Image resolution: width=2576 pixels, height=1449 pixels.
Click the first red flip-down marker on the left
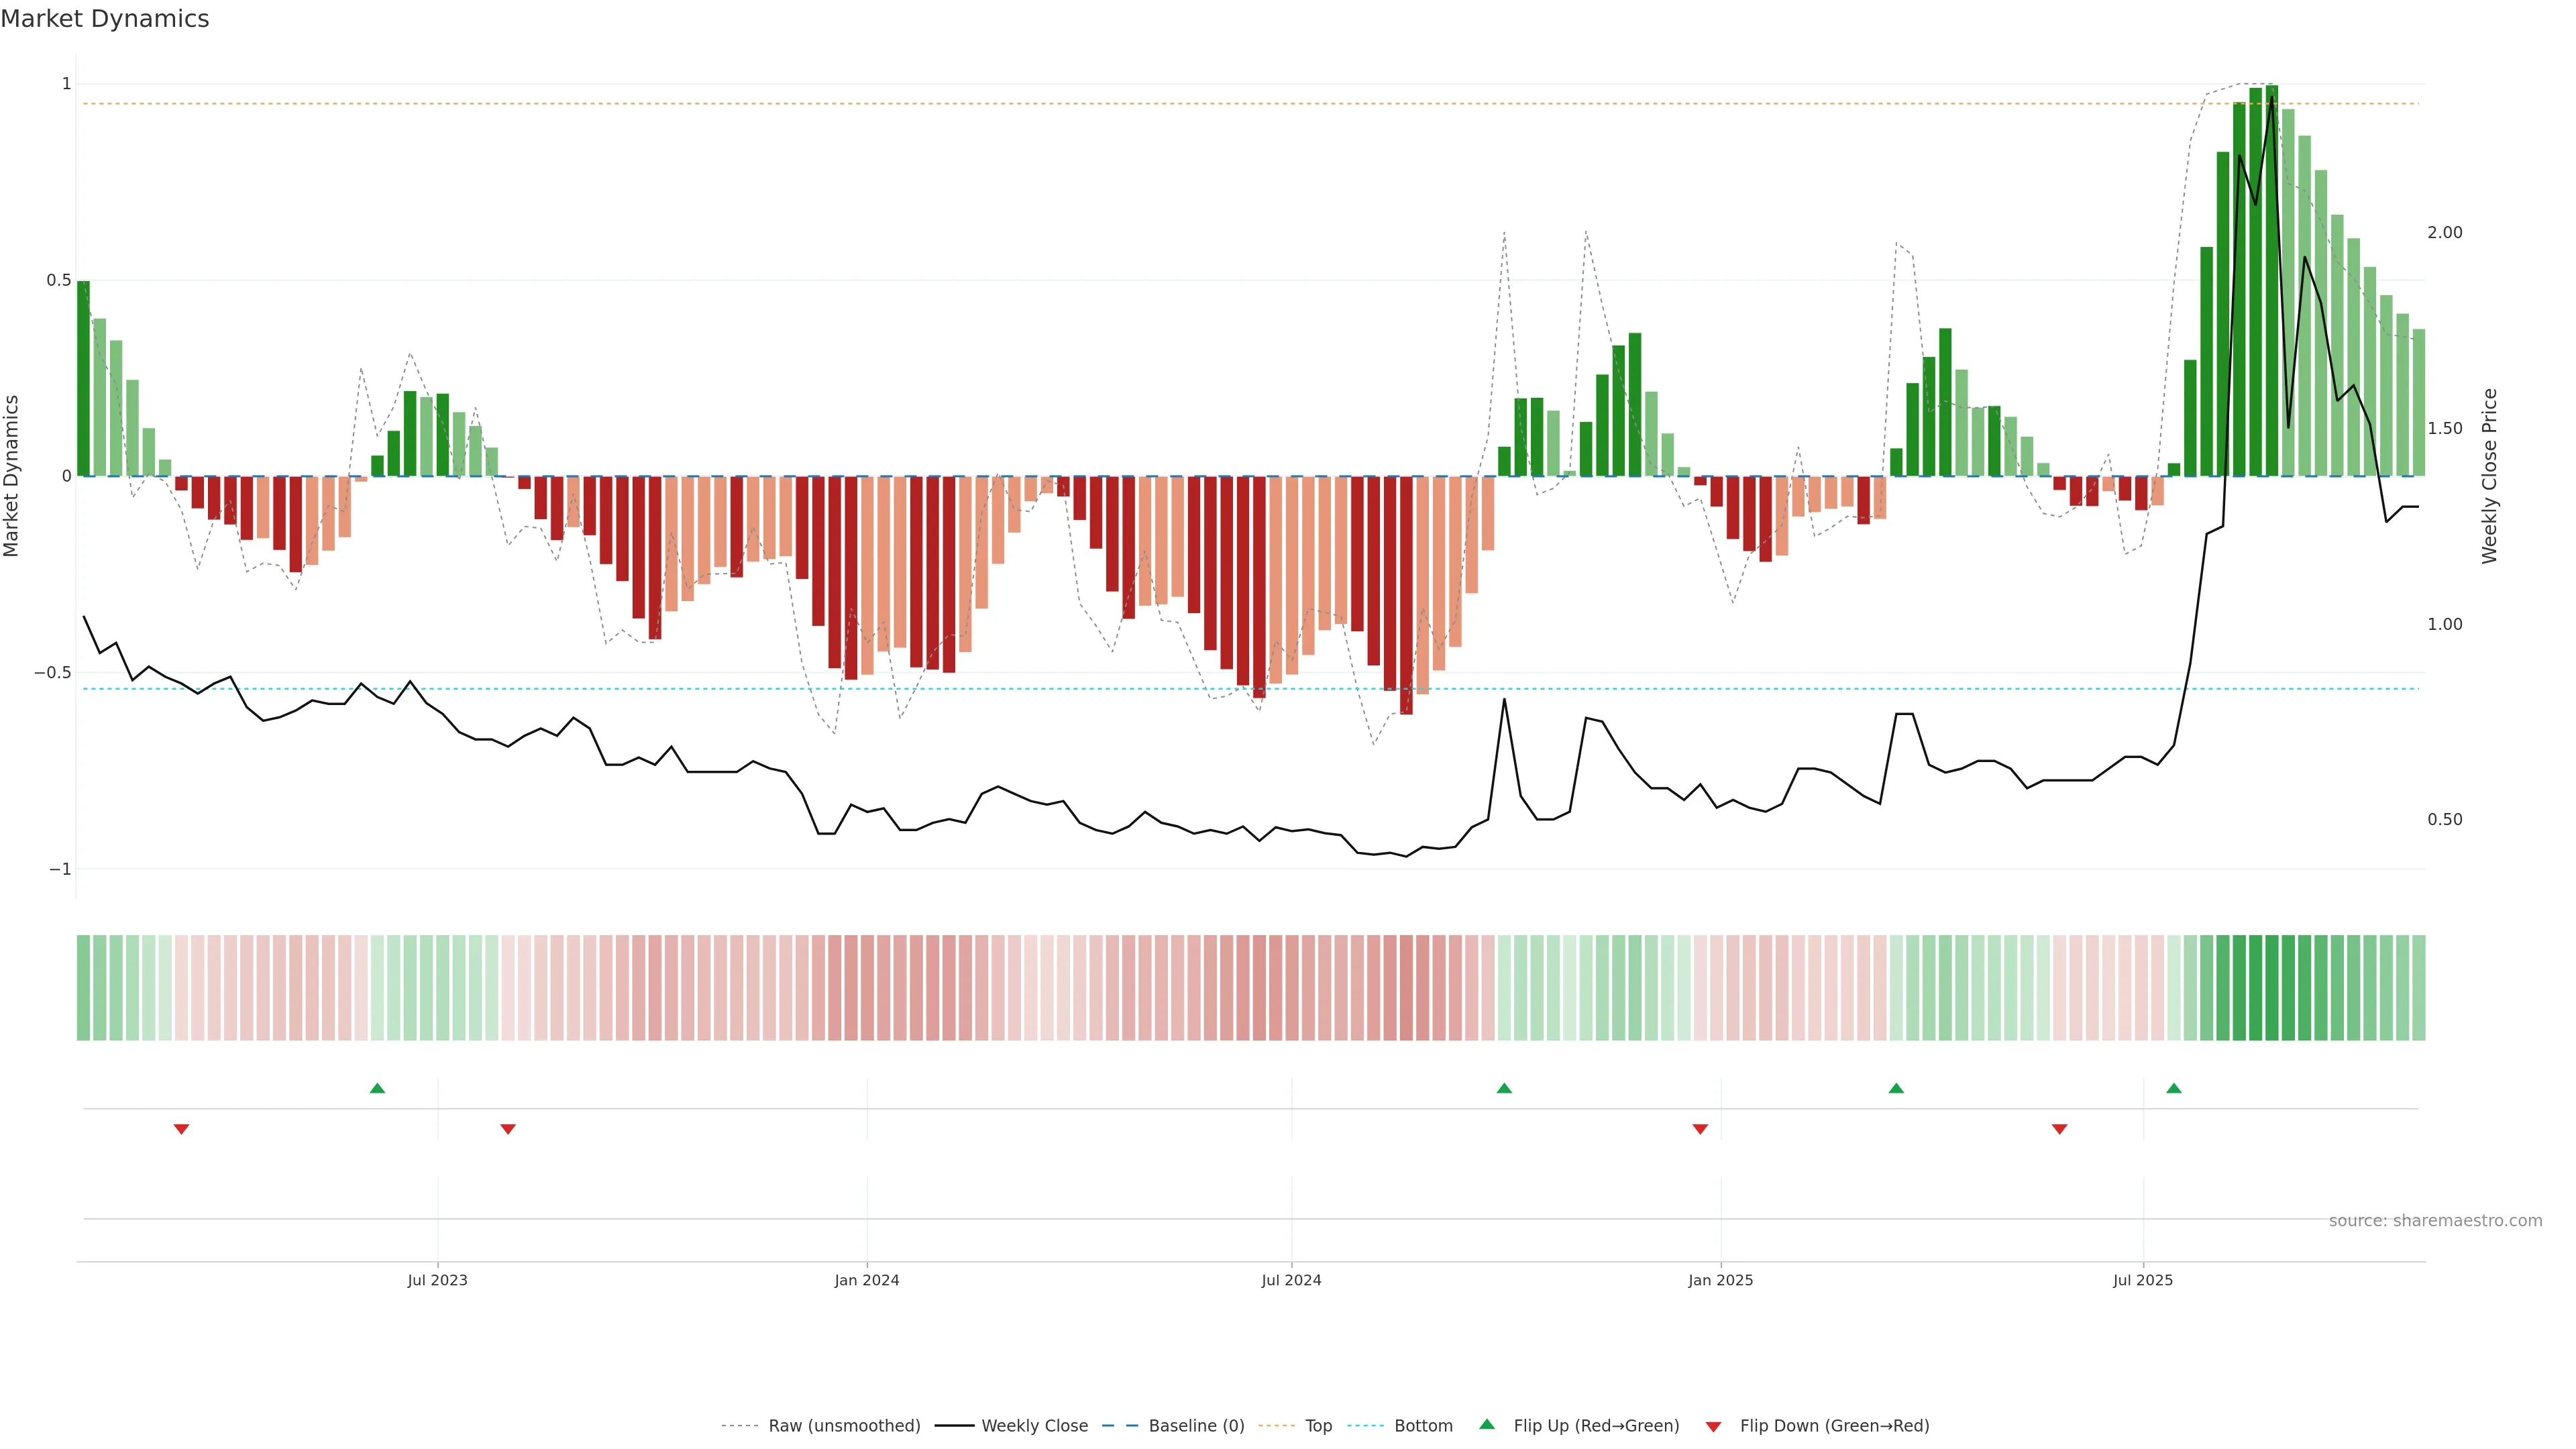click(181, 1129)
